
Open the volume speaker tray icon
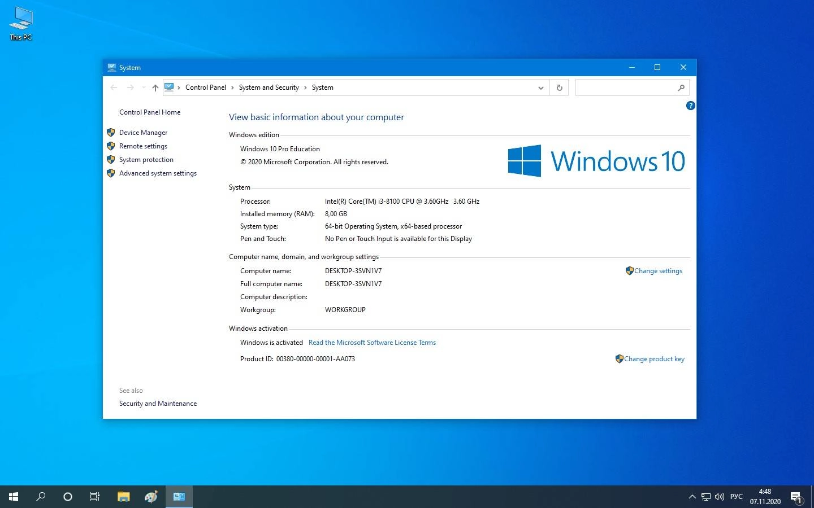tap(720, 497)
